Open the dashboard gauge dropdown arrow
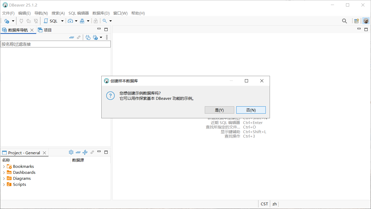 pyautogui.click(x=76, y=21)
